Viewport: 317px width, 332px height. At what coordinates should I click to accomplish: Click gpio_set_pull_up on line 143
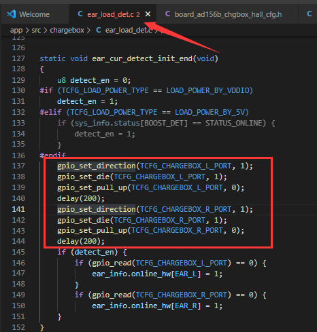click(x=92, y=231)
